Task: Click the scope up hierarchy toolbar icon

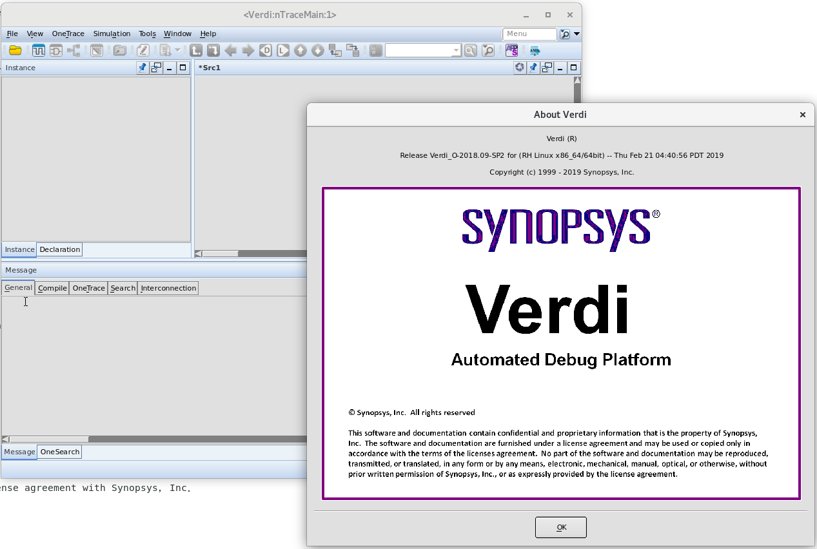Action: click(335, 50)
